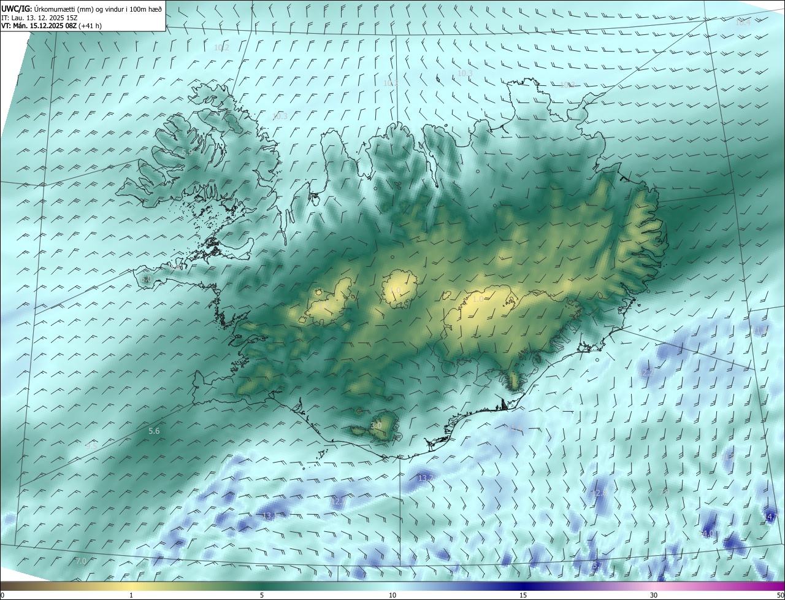This screenshot has width=785, height=600.
Task: Click the 7.0 value label on the map
Action: (81, 561)
